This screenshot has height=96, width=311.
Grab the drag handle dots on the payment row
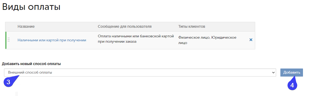[x=9, y=40]
